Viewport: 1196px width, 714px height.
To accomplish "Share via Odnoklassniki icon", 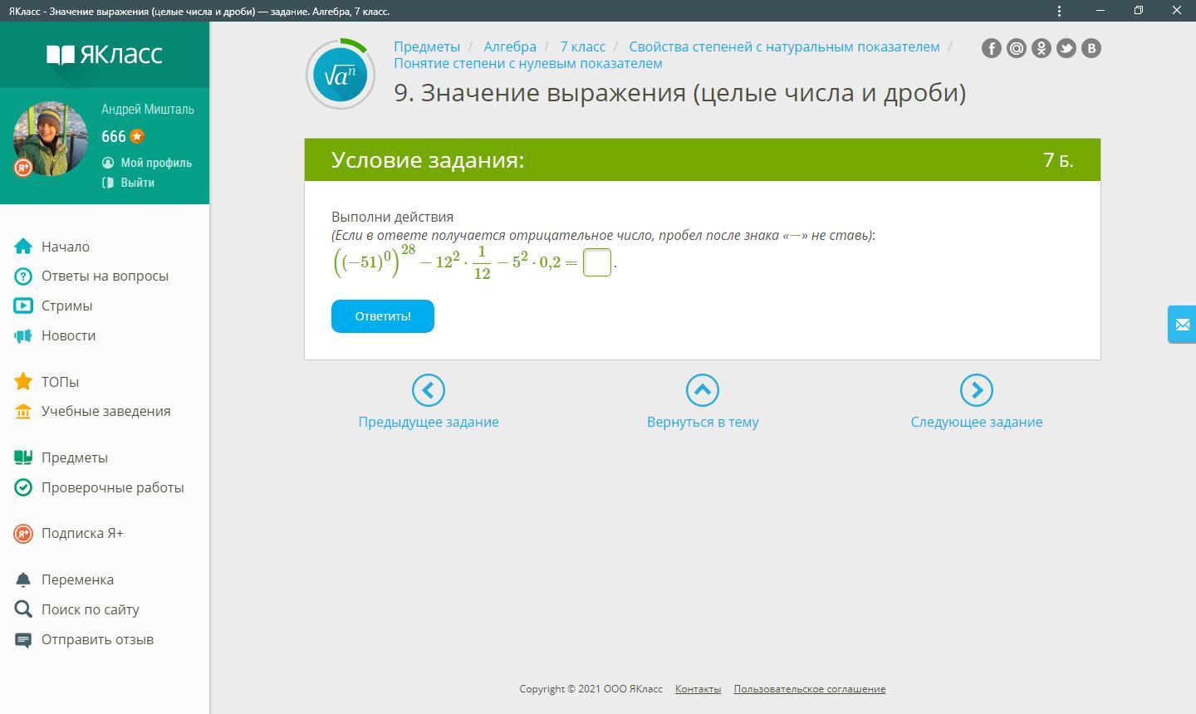I will tap(1042, 48).
